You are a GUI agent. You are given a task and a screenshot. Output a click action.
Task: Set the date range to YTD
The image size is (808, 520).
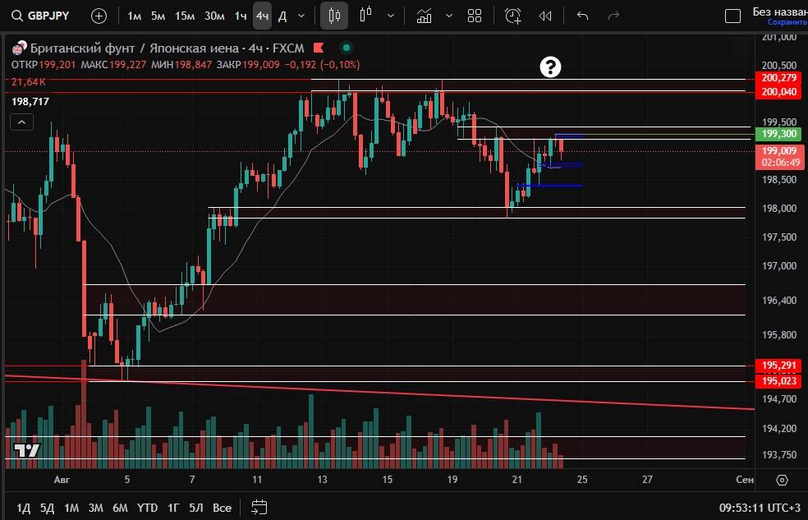(x=147, y=507)
